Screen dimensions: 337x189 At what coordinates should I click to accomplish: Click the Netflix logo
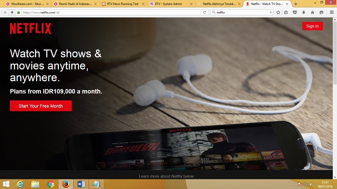click(x=30, y=29)
